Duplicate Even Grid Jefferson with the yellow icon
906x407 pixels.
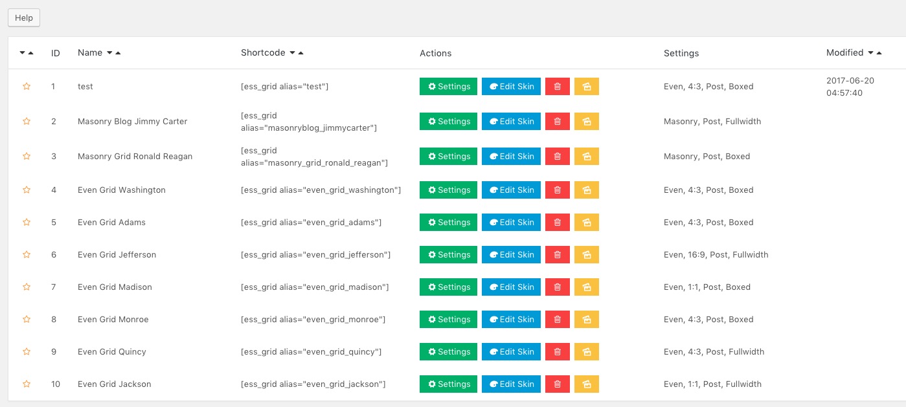click(586, 255)
